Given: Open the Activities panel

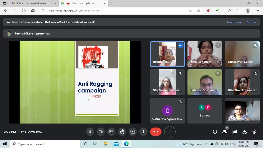Looking at the screenshot, I should (244, 132).
